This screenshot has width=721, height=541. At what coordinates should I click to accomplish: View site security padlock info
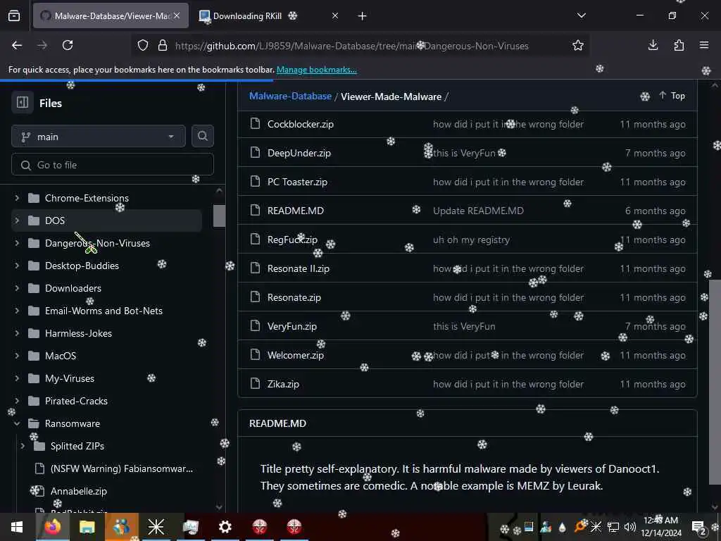click(163, 46)
